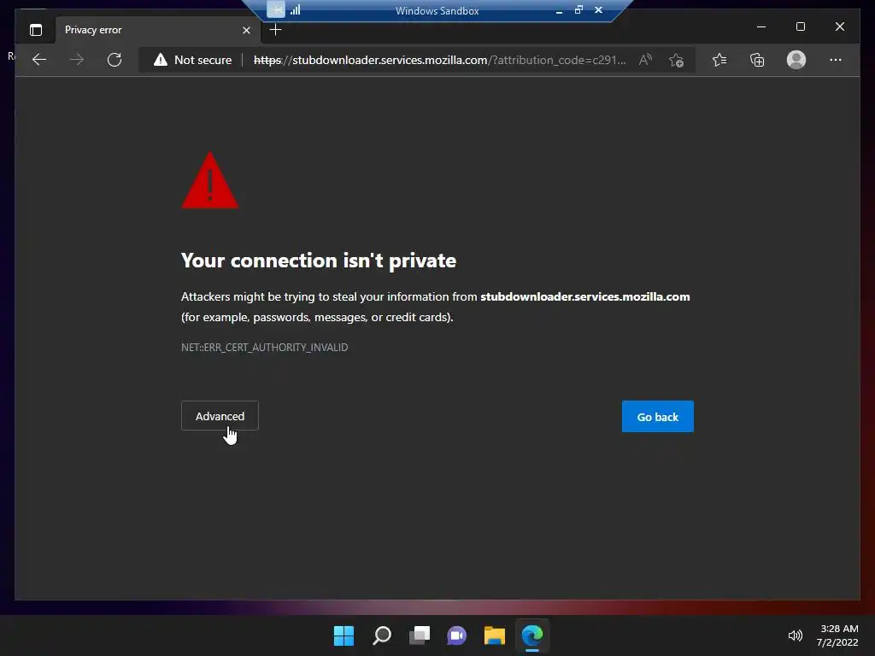Reload the page with refresh icon
Screen dimensions: 875x656
click(115, 60)
